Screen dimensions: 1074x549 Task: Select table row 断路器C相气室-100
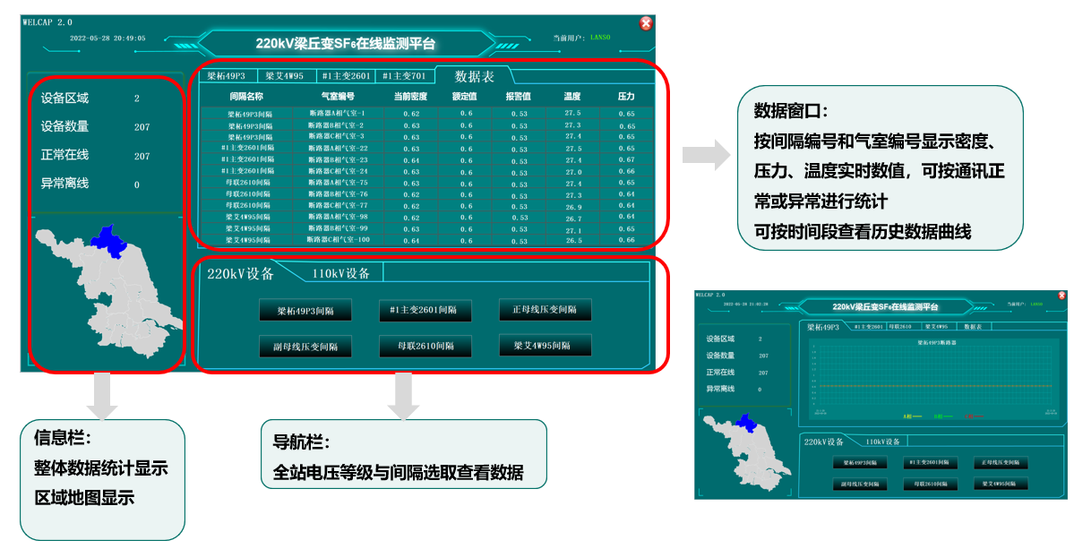[338, 240]
